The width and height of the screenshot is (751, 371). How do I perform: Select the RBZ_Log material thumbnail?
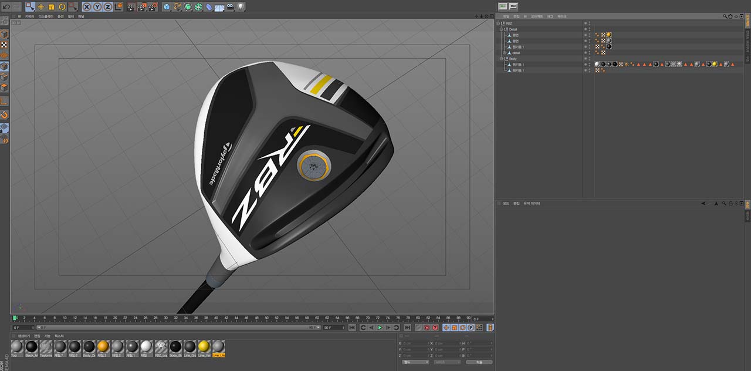click(x=161, y=348)
